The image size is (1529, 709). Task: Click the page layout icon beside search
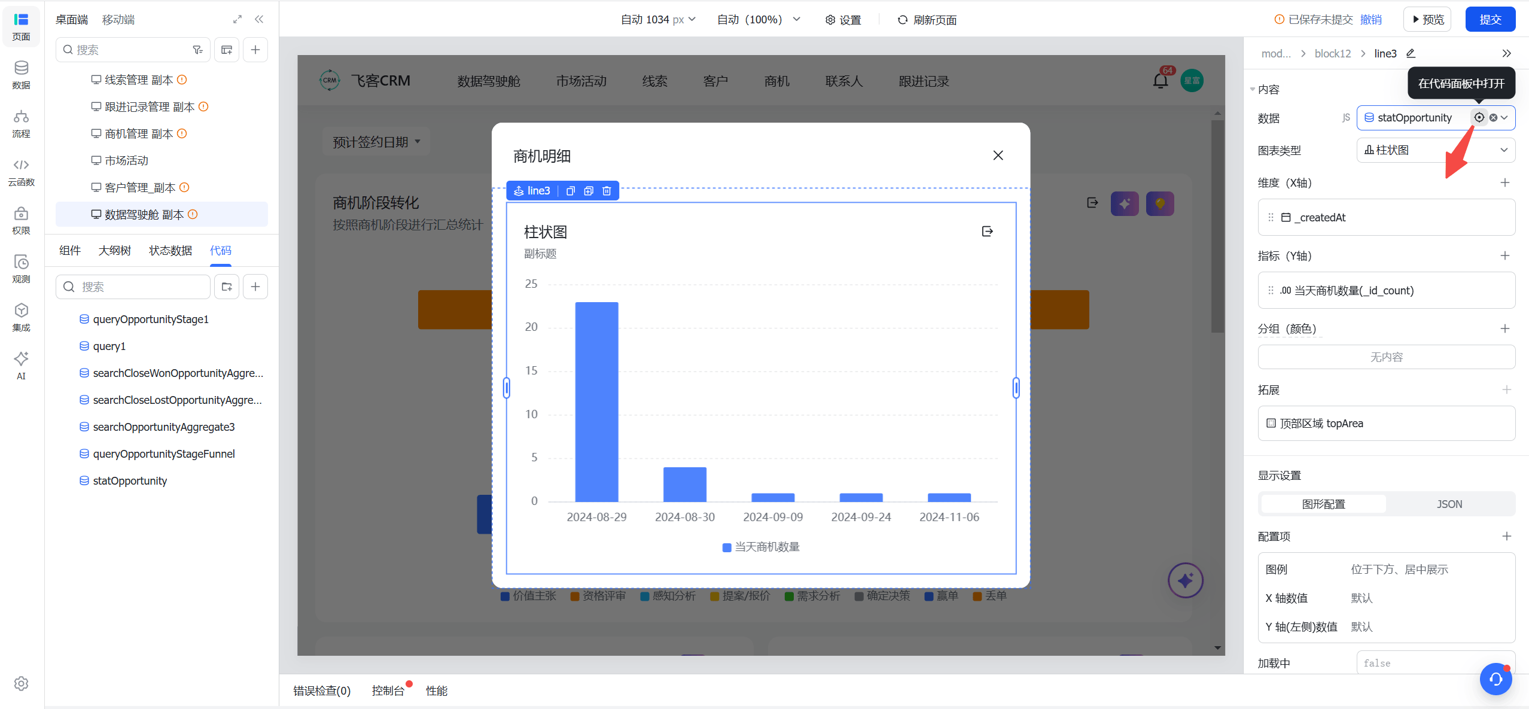pyautogui.click(x=227, y=50)
